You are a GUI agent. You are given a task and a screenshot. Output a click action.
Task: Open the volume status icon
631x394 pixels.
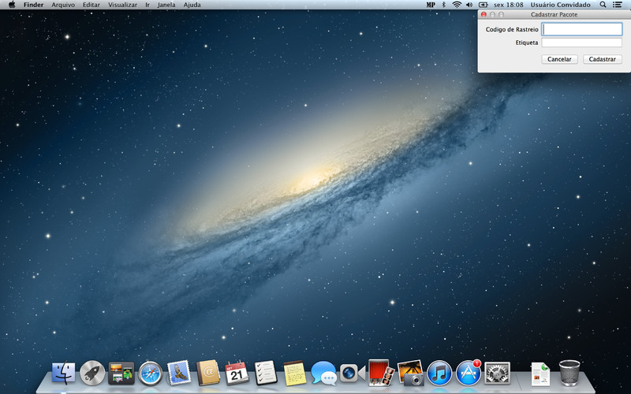click(x=469, y=5)
